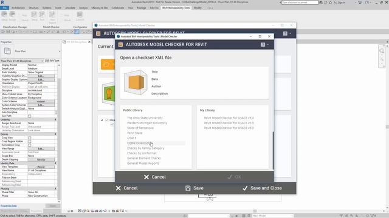Collapse the Extents properties section

[55, 134]
